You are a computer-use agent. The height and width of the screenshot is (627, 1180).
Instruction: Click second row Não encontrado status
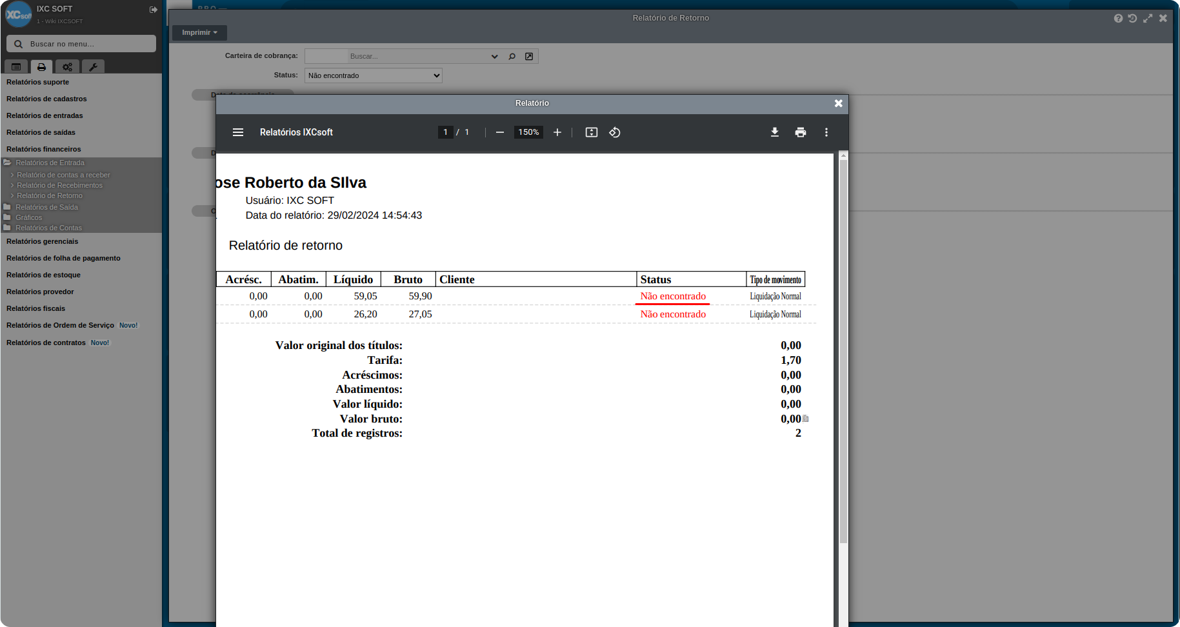673,314
